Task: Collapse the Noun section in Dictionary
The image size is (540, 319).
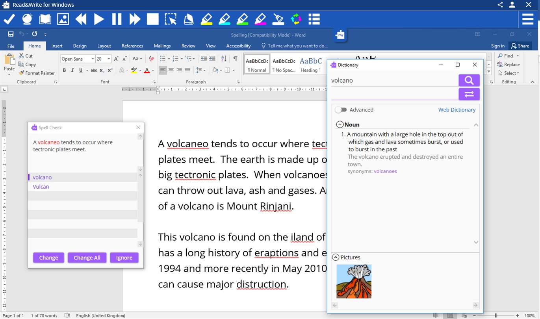Action: click(x=340, y=124)
